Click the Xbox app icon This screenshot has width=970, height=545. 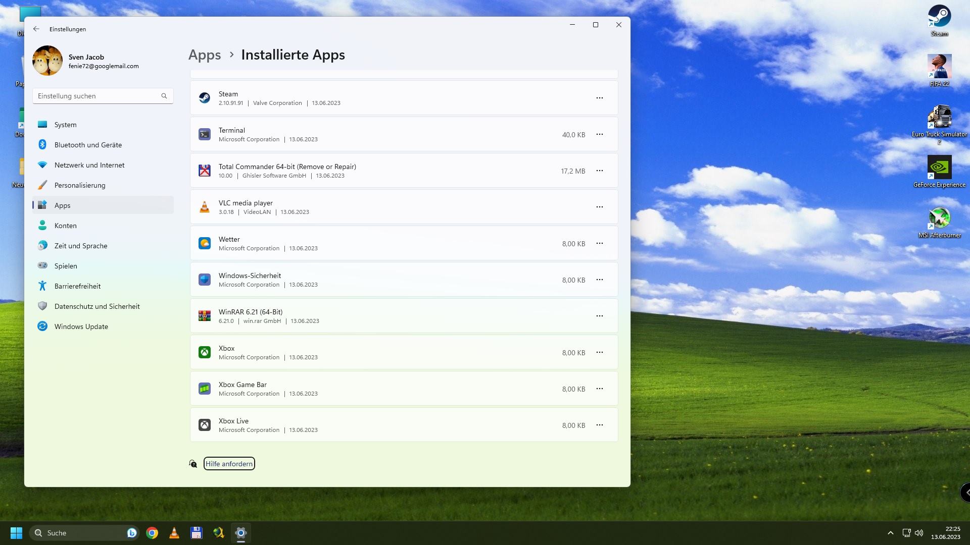click(x=205, y=352)
